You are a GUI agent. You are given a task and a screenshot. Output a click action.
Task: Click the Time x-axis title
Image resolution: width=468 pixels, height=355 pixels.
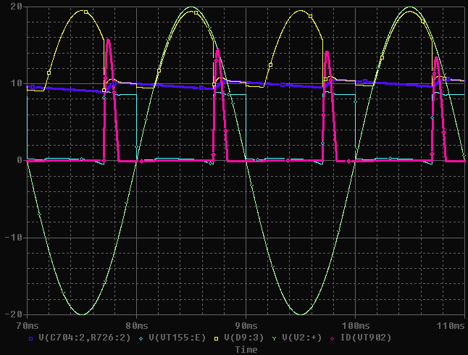[246, 350]
